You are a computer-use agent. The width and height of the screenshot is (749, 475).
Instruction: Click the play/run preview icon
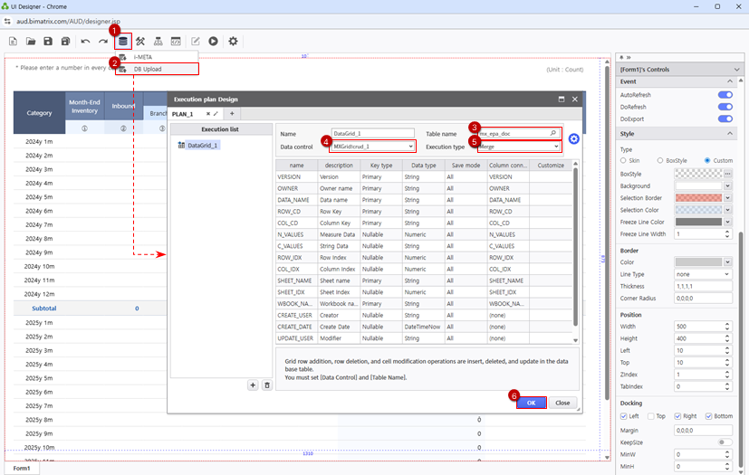(213, 41)
